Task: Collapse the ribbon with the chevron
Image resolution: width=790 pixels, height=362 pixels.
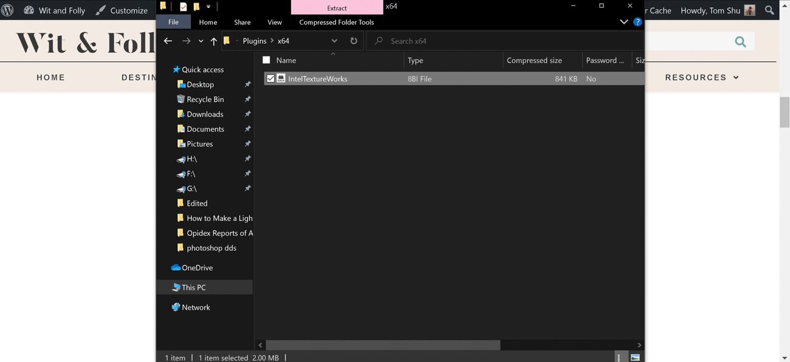Action: click(623, 21)
